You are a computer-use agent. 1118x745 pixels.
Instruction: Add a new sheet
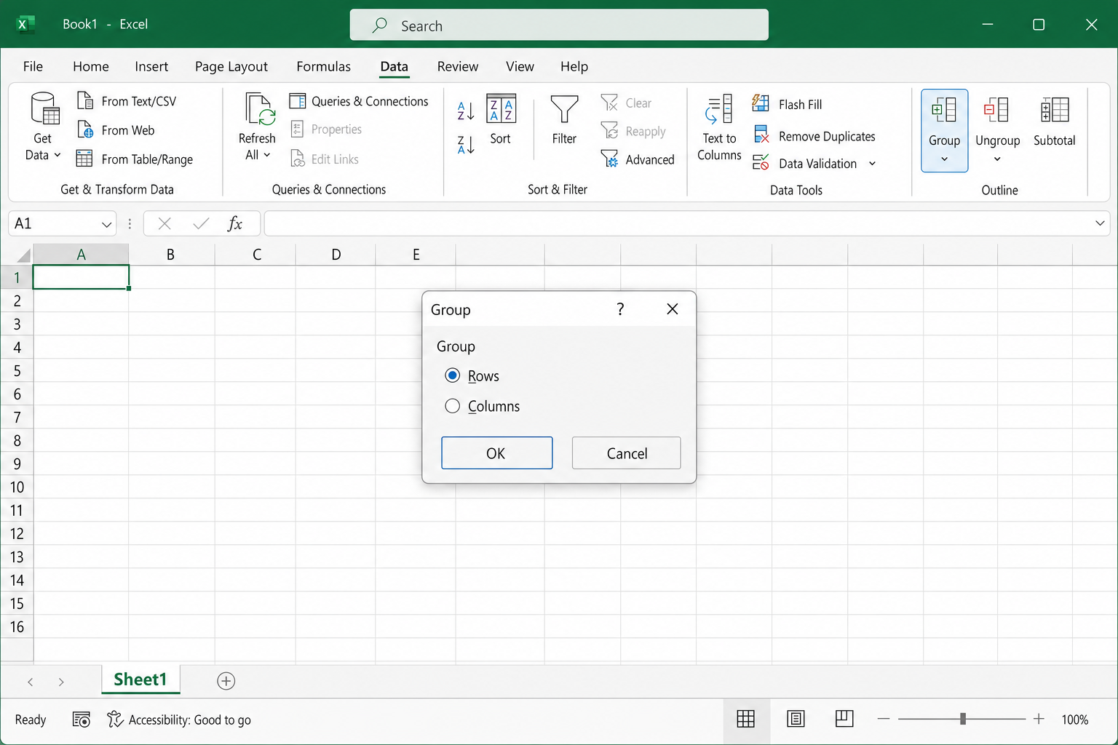point(226,681)
